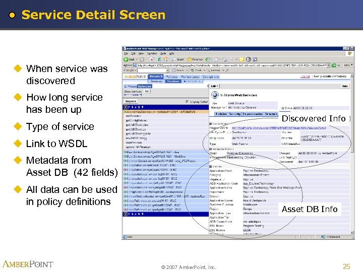Image resolution: width=363 pixels, height=272 pixels.
Task: Open the Tools menu in Internet Explorer
Action: pyautogui.click(x=163, y=53)
